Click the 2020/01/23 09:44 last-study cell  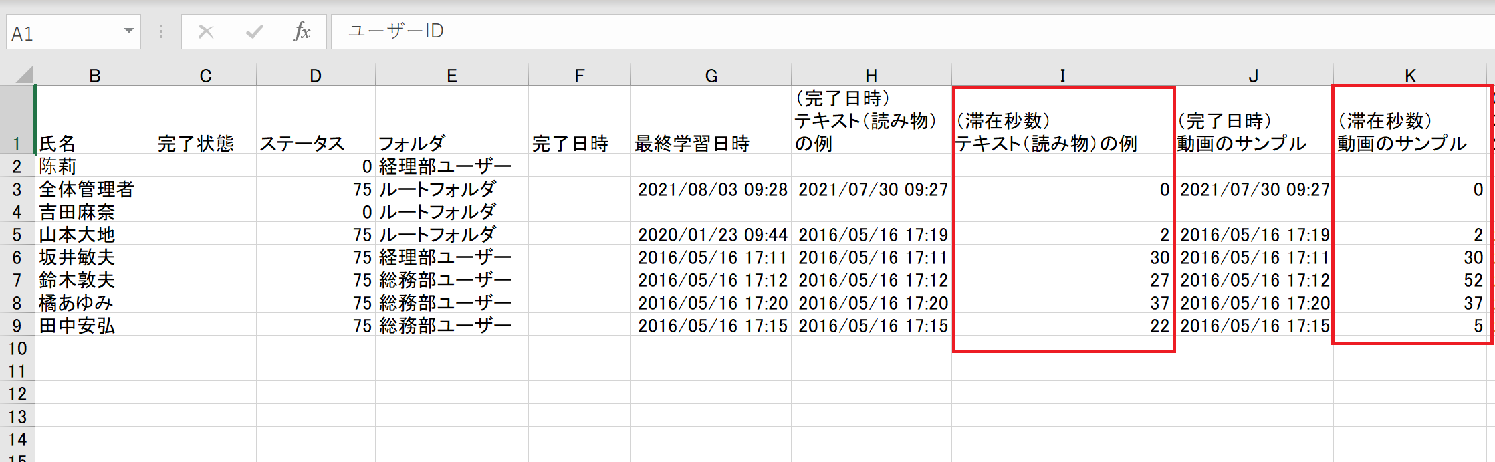(711, 234)
